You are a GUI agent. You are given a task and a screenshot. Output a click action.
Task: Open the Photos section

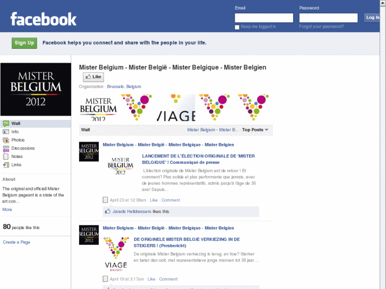(18, 140)
